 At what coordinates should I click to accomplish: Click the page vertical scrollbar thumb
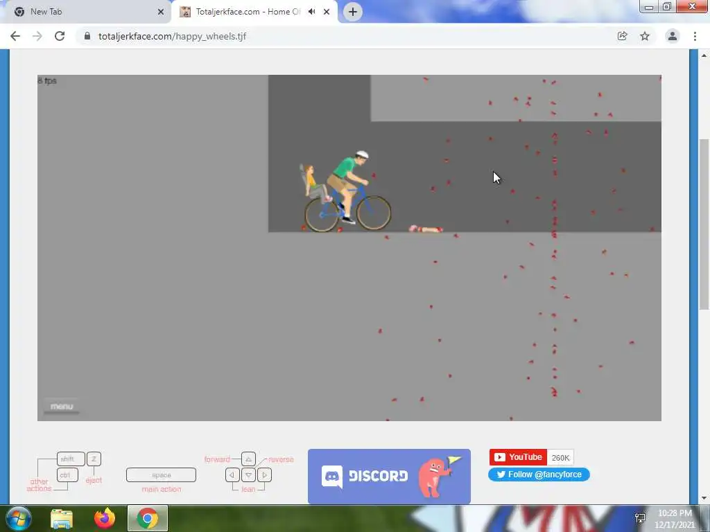(704, 224)
